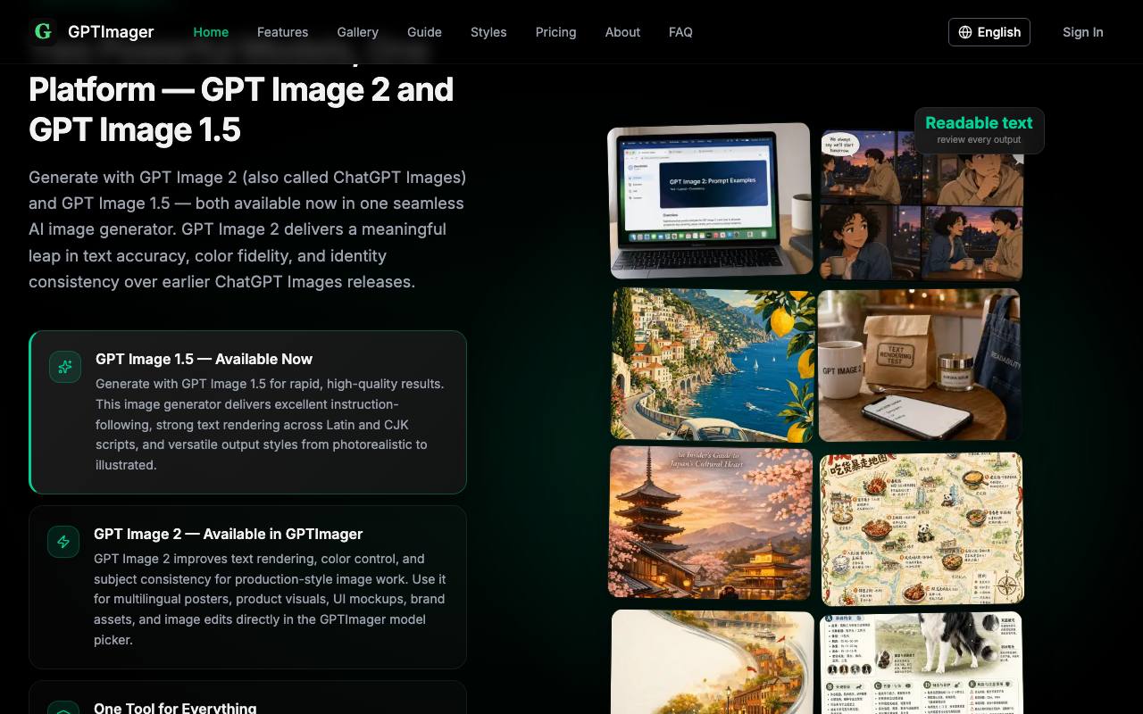Image resolution: width=1143 pixels, height=714 pixels.
Task: Select the GPT Image 1.5 — Available Now heading
Action: [x=204, y=359]
